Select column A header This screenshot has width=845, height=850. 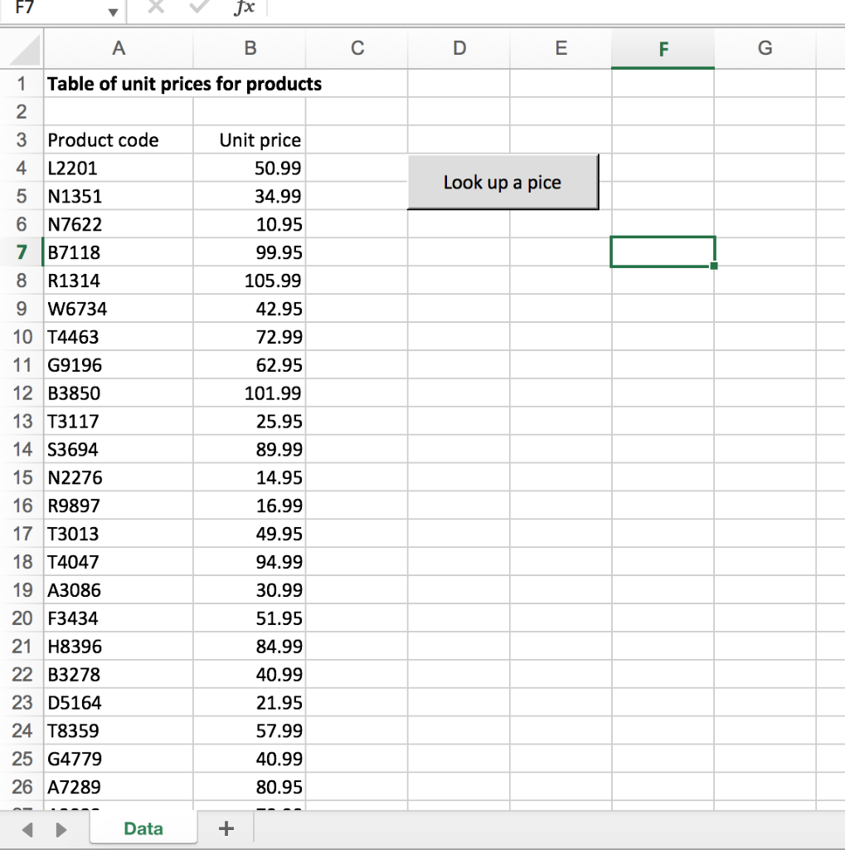119,49
